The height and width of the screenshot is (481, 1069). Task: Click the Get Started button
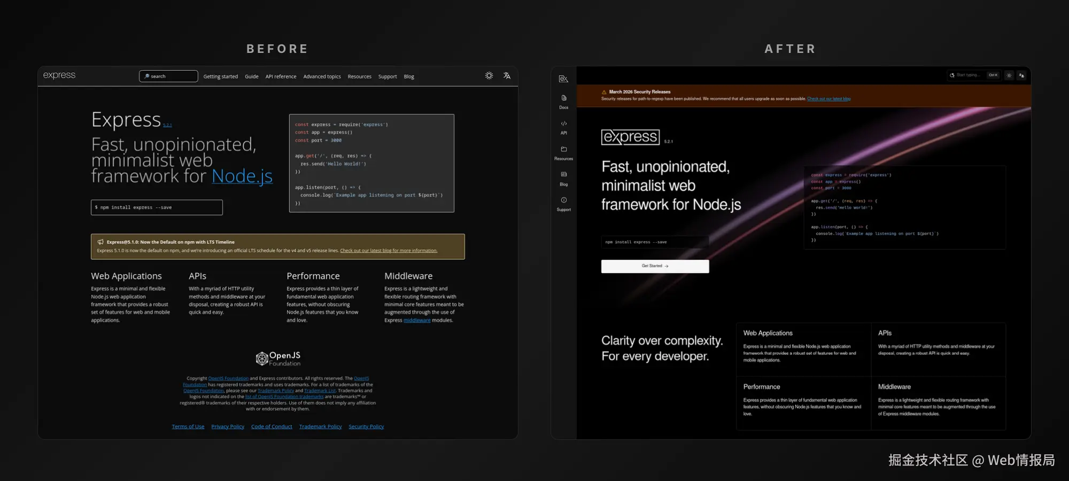click(655, 266)
